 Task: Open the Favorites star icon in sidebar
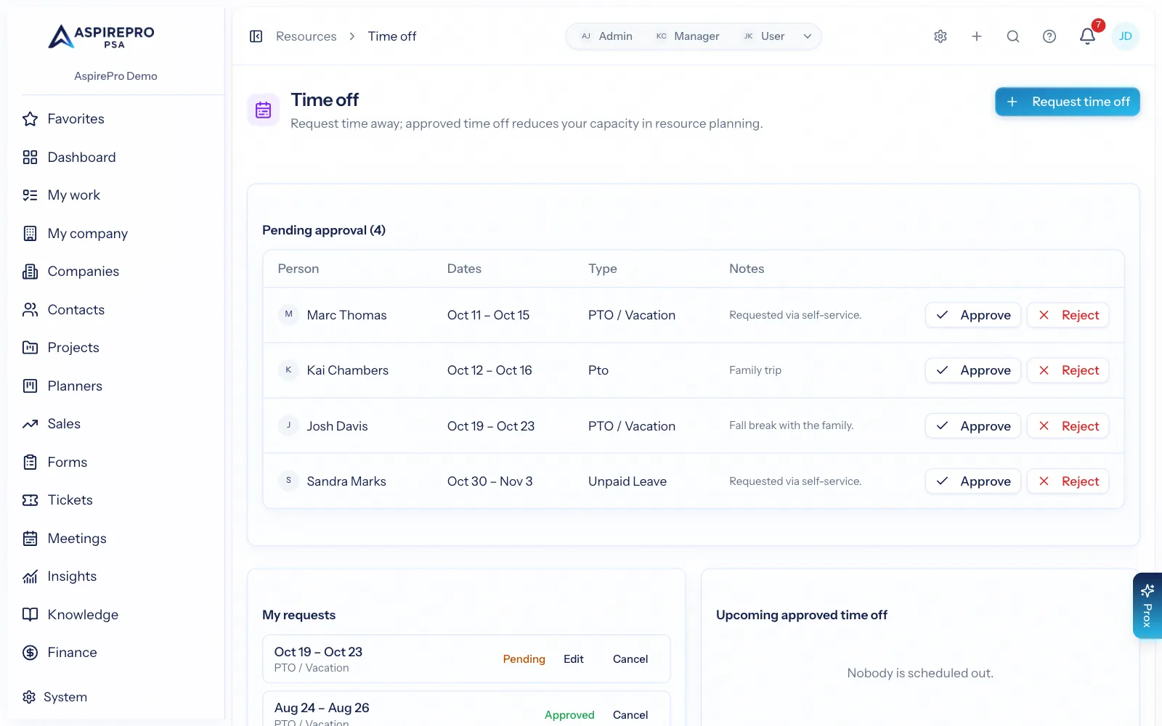(30, 119)
